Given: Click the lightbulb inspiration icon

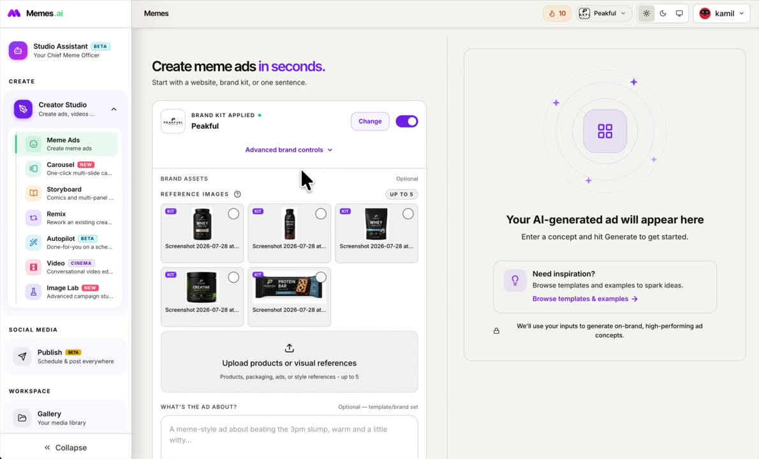Looking at the screenshot, I should pos(515,280).
